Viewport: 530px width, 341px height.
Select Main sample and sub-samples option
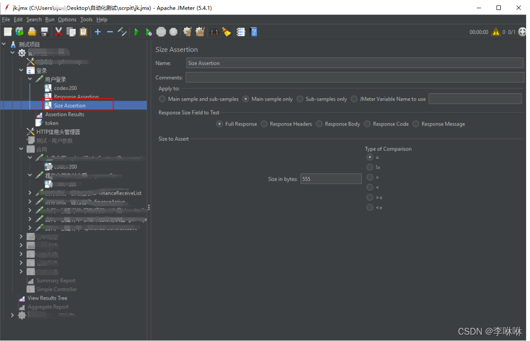(x=199, y=99)
